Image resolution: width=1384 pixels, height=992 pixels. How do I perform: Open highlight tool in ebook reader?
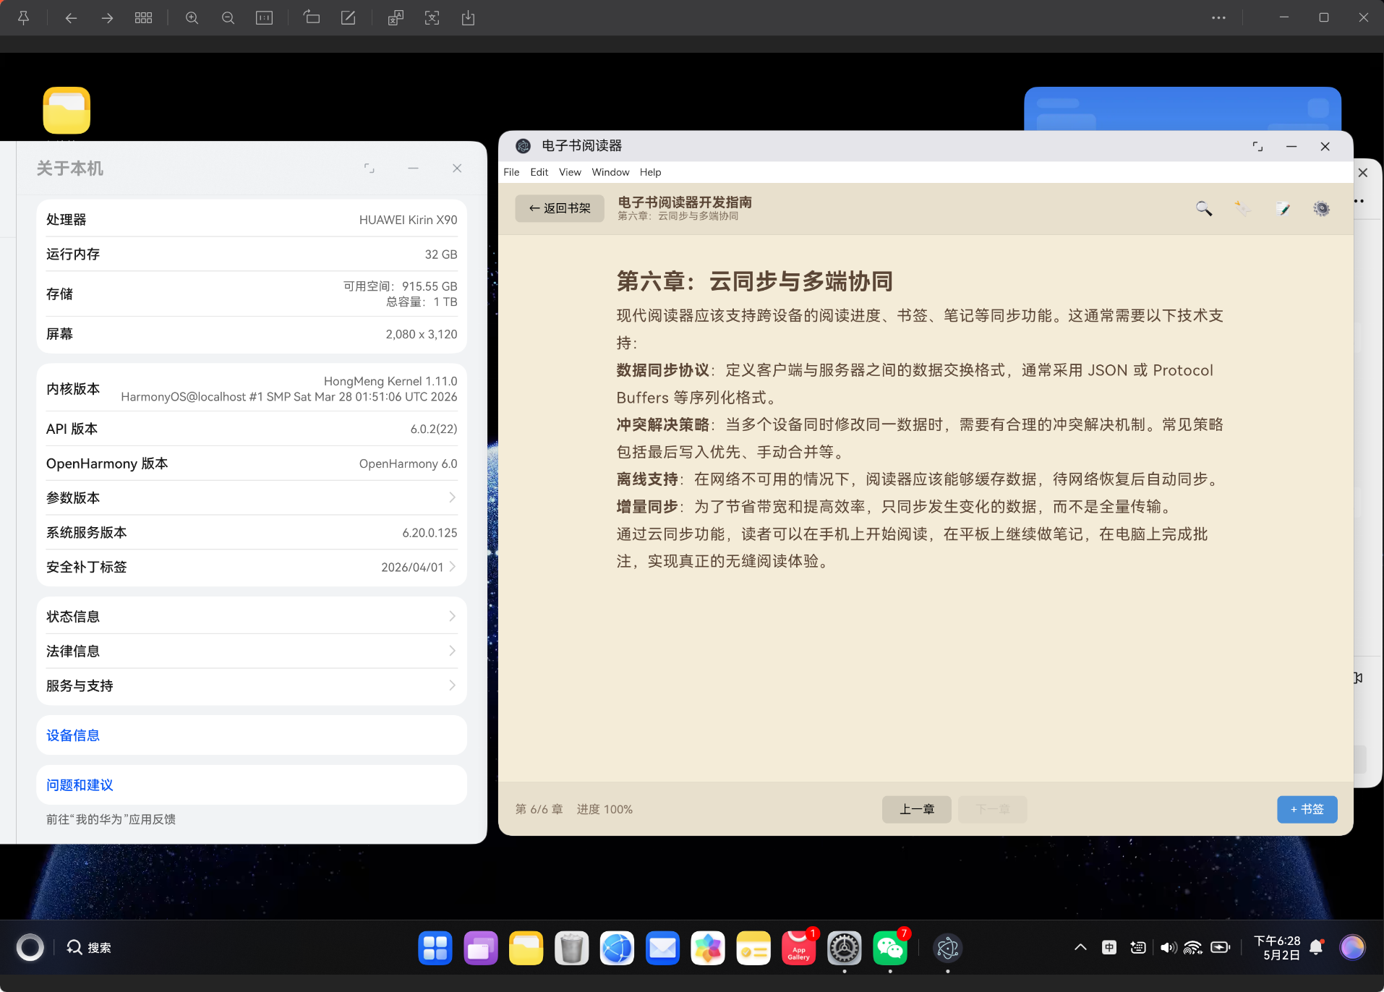click(1242, 208)
